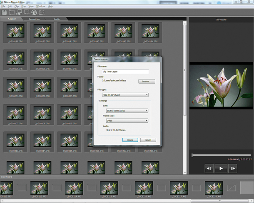Click the File name text field

(x=125, y=72)
